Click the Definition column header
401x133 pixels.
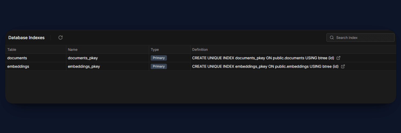pyautogui.click(x=200, y=49)
